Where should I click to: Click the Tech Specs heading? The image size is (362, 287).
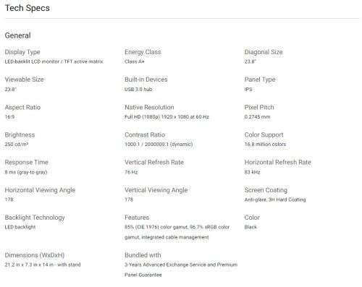(x=28, y=8)
